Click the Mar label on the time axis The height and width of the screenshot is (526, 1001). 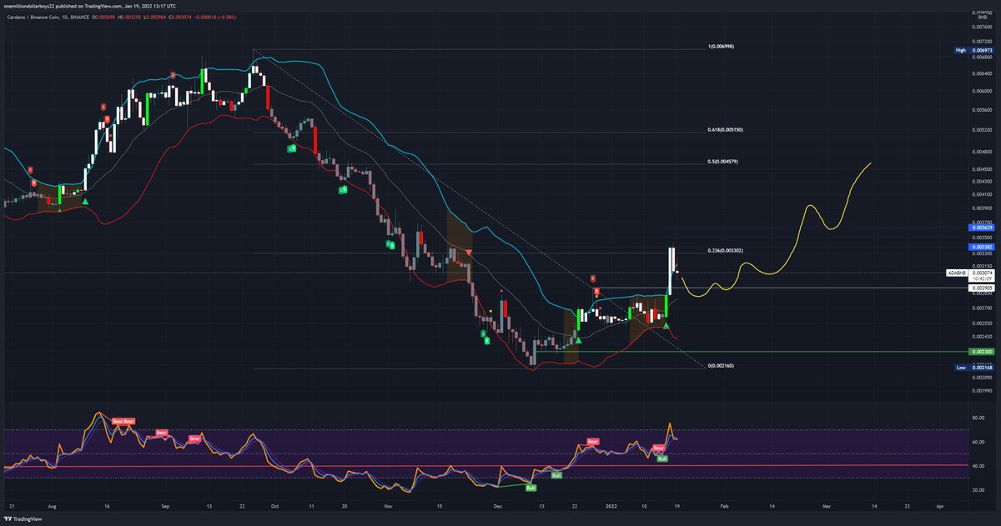(x=827, y=506)
